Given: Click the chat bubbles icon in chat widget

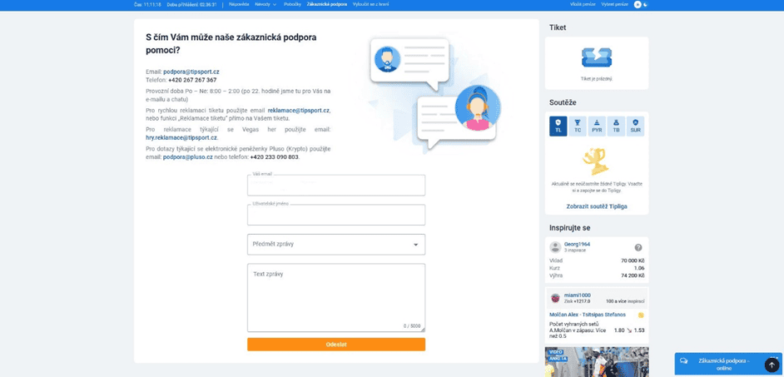Looking at the screenshot, I should [683, 361].
